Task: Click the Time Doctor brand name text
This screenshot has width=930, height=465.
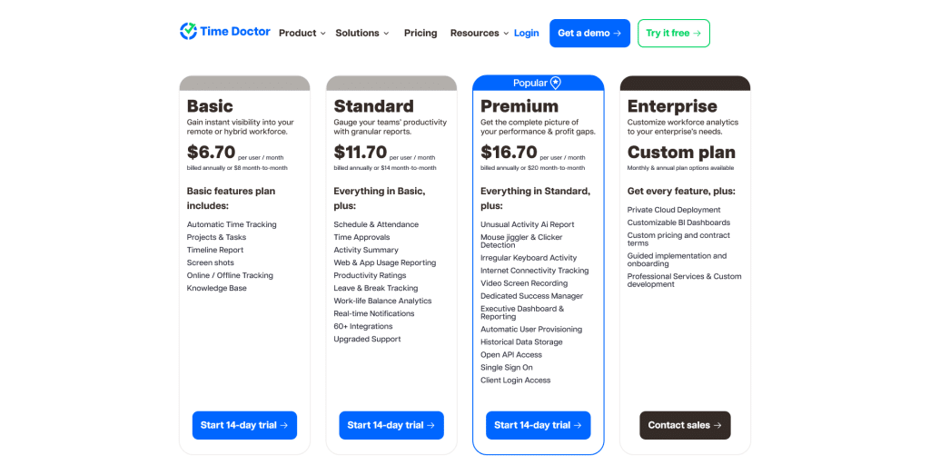Action: (x=235, y=32)
